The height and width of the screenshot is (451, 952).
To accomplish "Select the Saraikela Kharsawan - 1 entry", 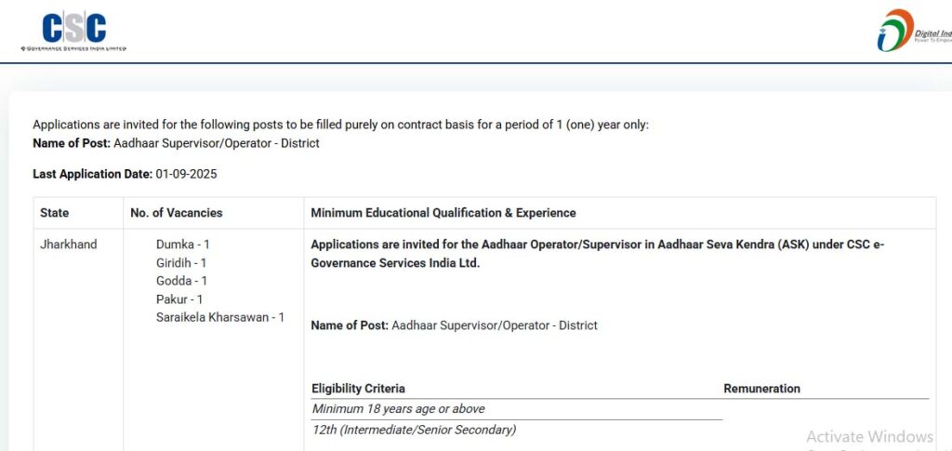I will 220,317.
